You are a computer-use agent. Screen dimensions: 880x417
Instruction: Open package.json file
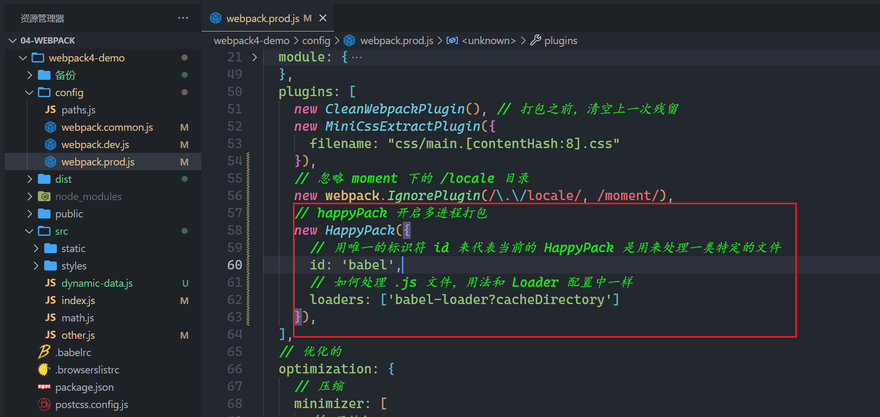(85, 387)
